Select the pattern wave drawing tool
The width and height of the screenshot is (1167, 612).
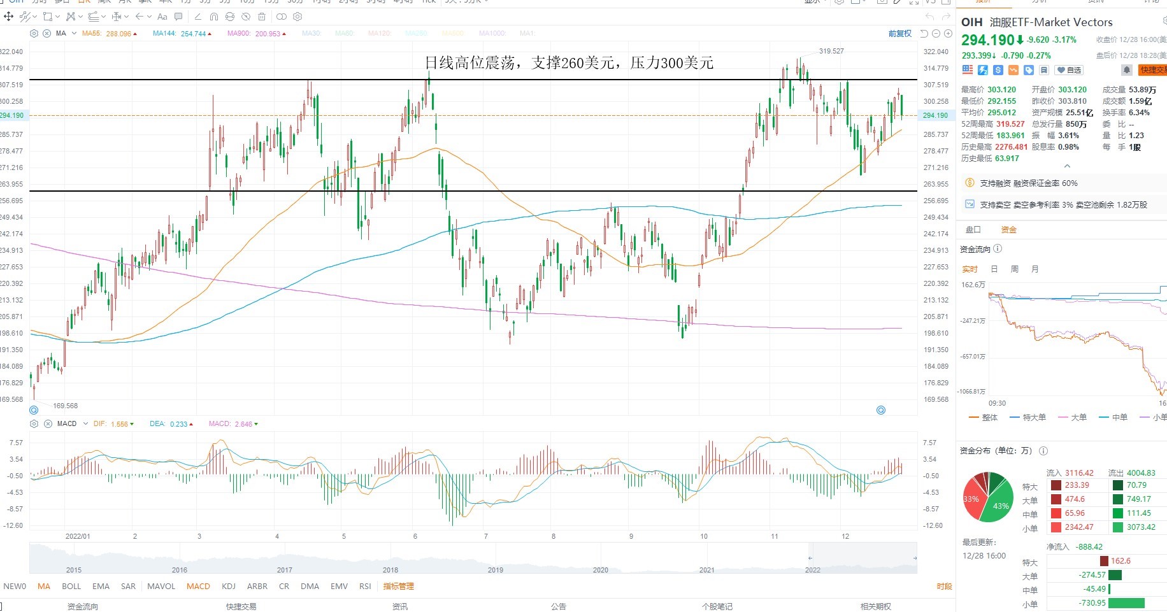(x=71, y=17)
